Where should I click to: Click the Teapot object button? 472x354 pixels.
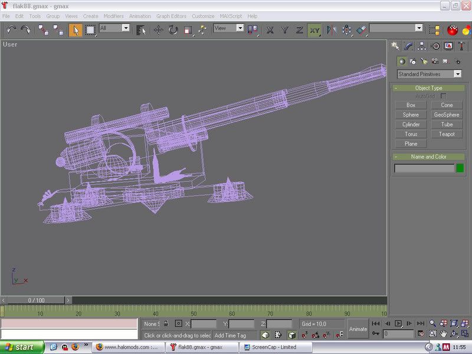447,134
